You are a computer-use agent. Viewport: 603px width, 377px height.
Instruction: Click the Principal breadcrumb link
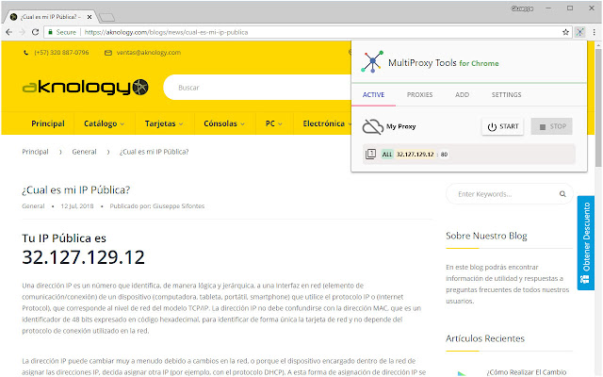coord(35,152)
